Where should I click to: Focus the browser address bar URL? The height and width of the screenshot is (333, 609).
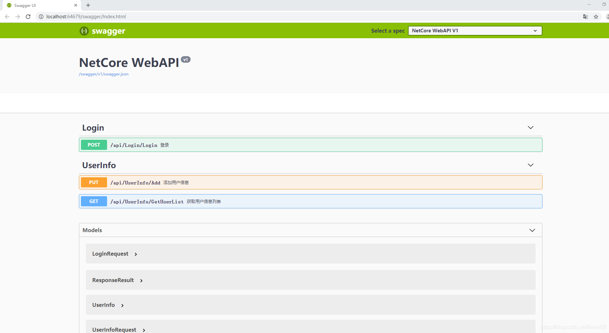coord(86,17)
